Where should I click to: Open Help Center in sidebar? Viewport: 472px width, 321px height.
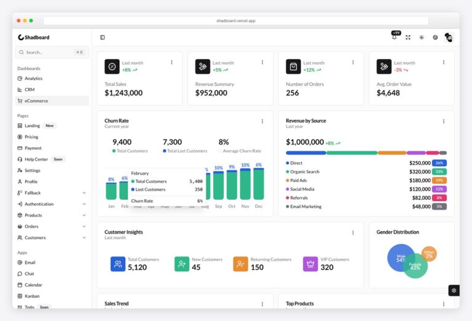[52, 159]
